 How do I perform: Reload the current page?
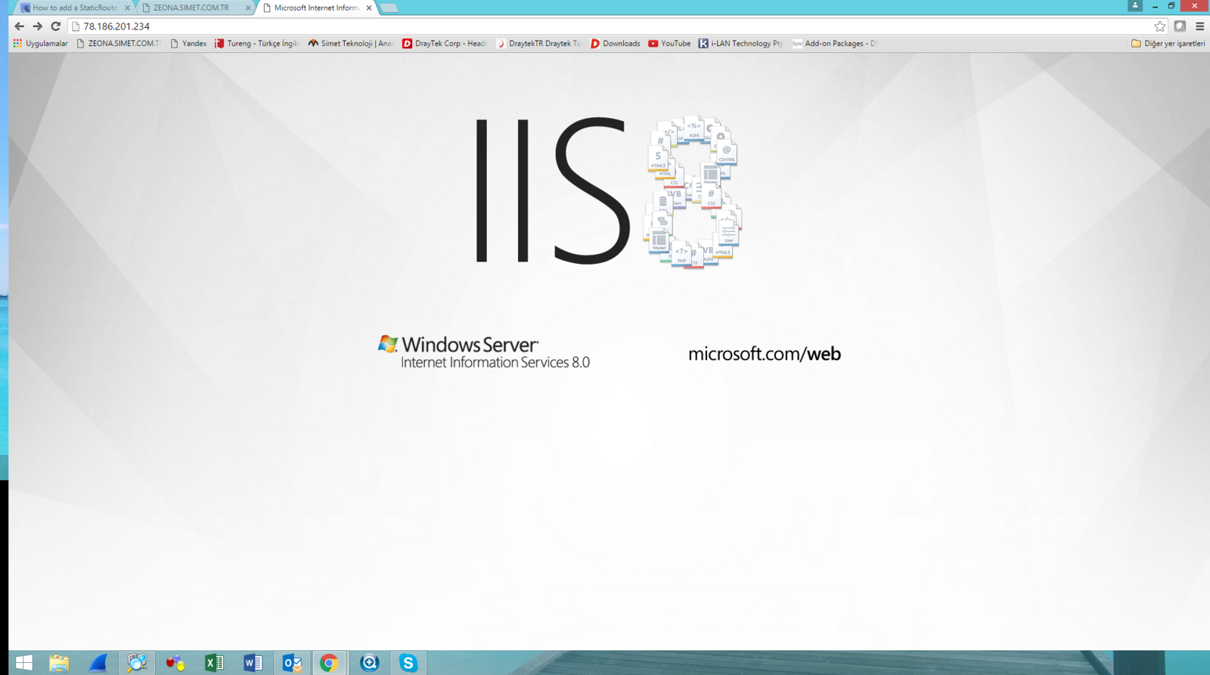click(56, 26)
